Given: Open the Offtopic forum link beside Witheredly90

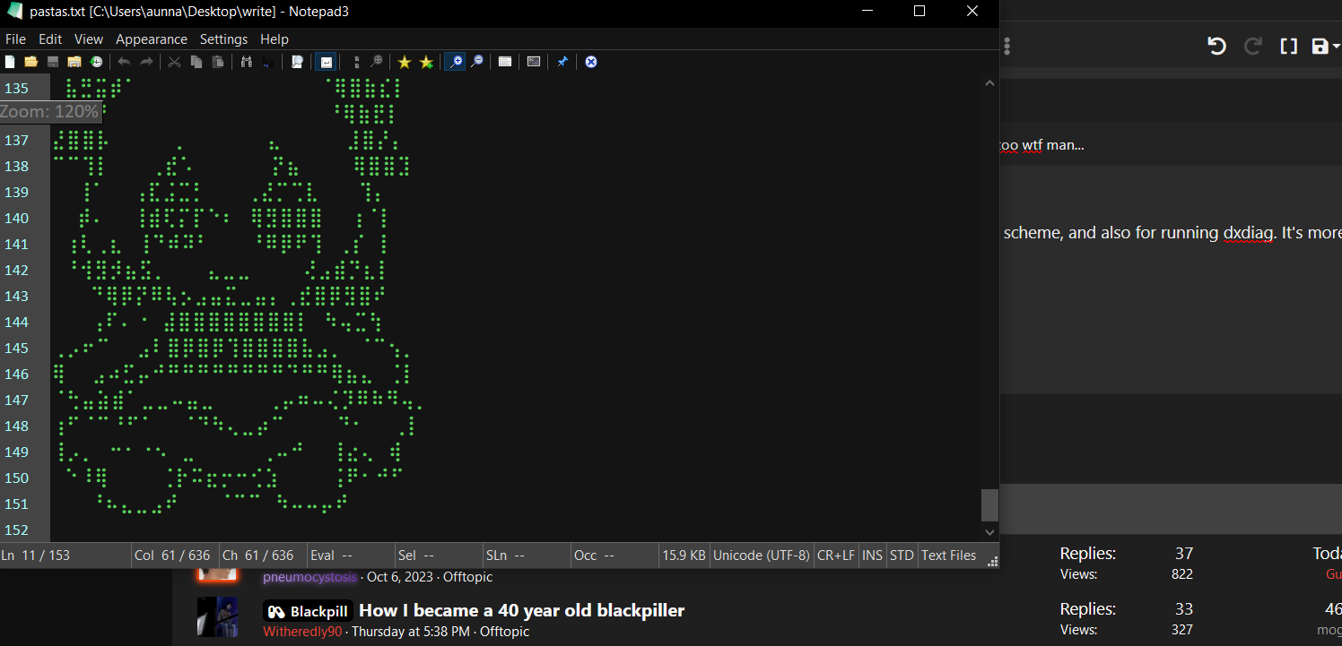Looking at the screenshot, I should pos(504,632).
